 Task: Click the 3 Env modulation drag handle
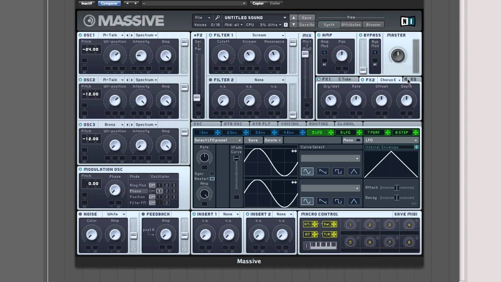click(274, 132)
